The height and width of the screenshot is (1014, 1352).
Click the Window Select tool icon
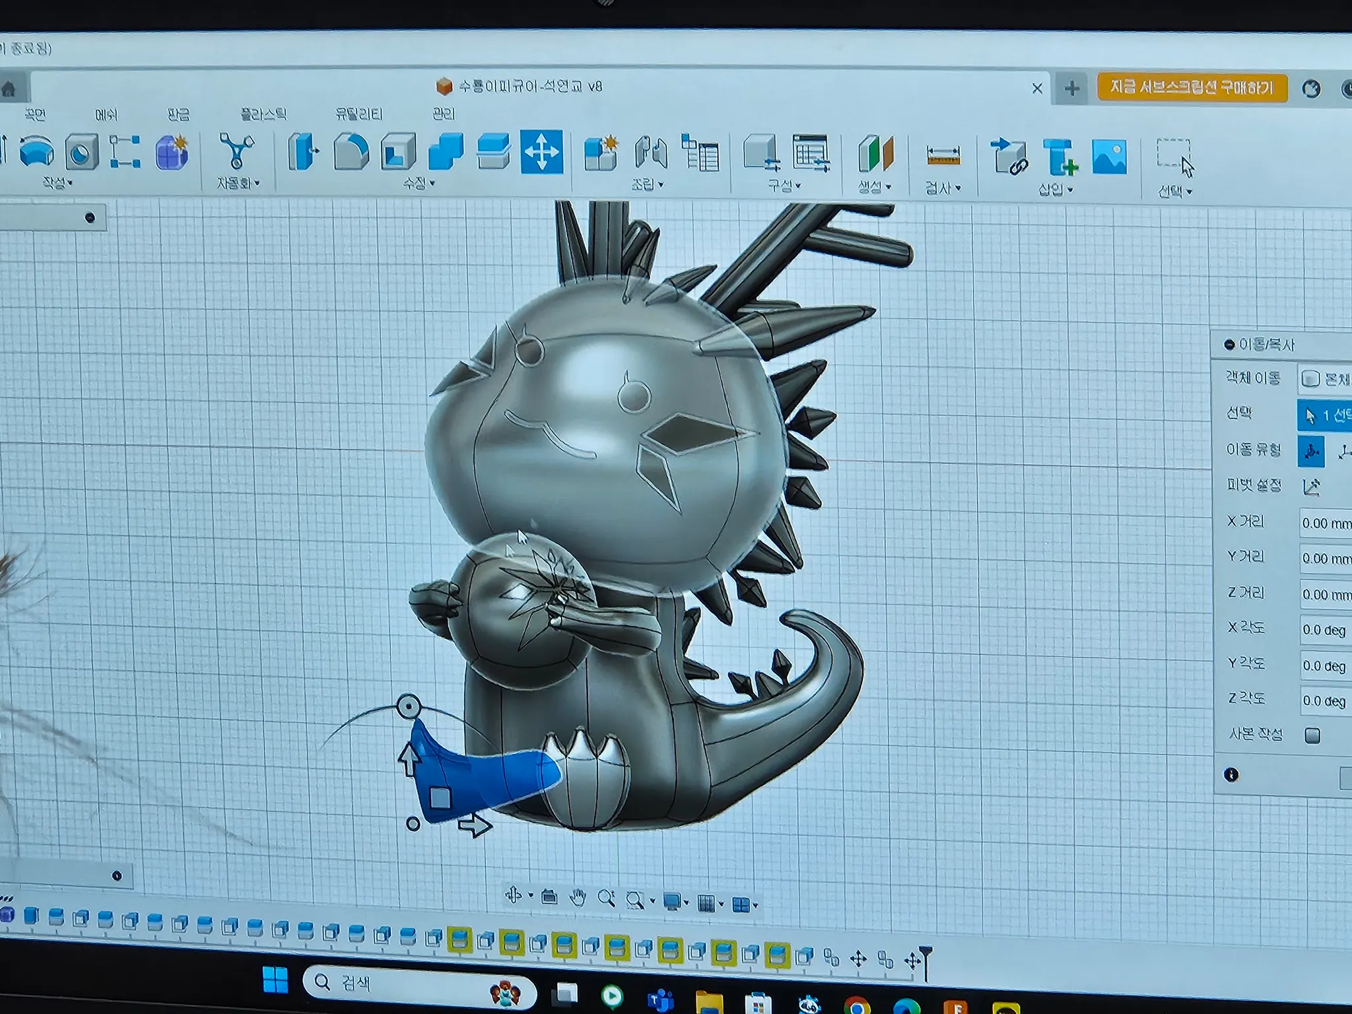click(1174, 157)
